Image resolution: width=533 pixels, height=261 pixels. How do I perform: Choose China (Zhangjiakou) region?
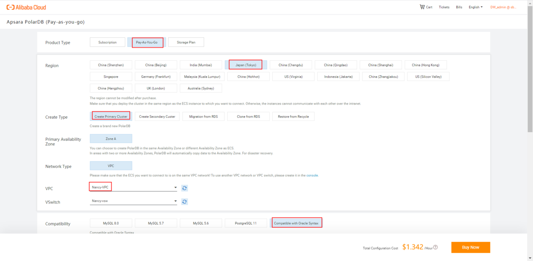[x=383, y=76]
